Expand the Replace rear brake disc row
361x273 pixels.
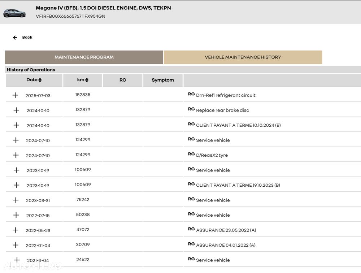click(16, 110)
